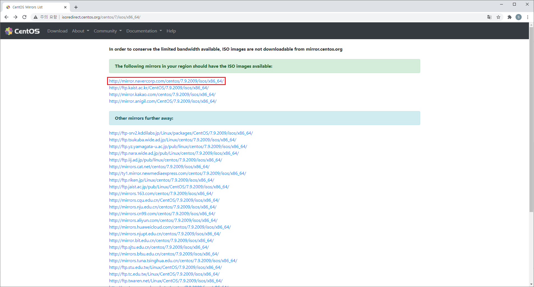Open the ftp.kaist.ac.kr mirror link
This screenshot has height=287, width=534.
159,88
